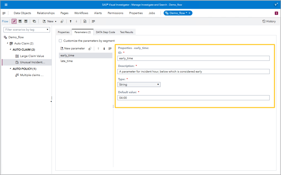Open the Workflows menu item

click(81, 13)
